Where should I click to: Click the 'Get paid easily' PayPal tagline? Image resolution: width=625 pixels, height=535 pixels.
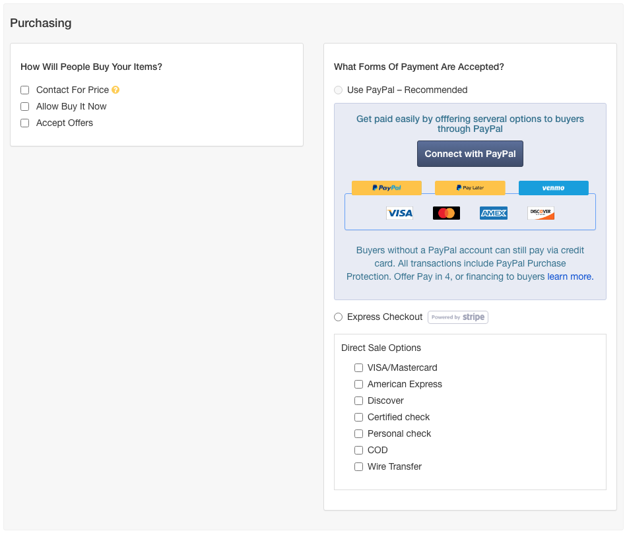[x=470, y=124]
